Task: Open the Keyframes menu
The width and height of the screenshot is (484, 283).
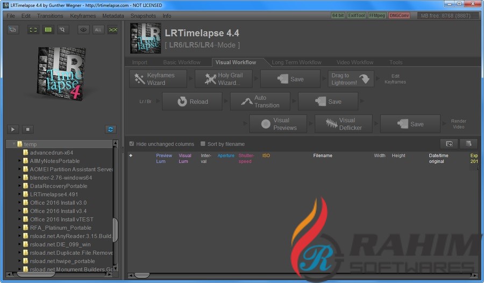Action: pyautogui.click(x=83, y=16)
